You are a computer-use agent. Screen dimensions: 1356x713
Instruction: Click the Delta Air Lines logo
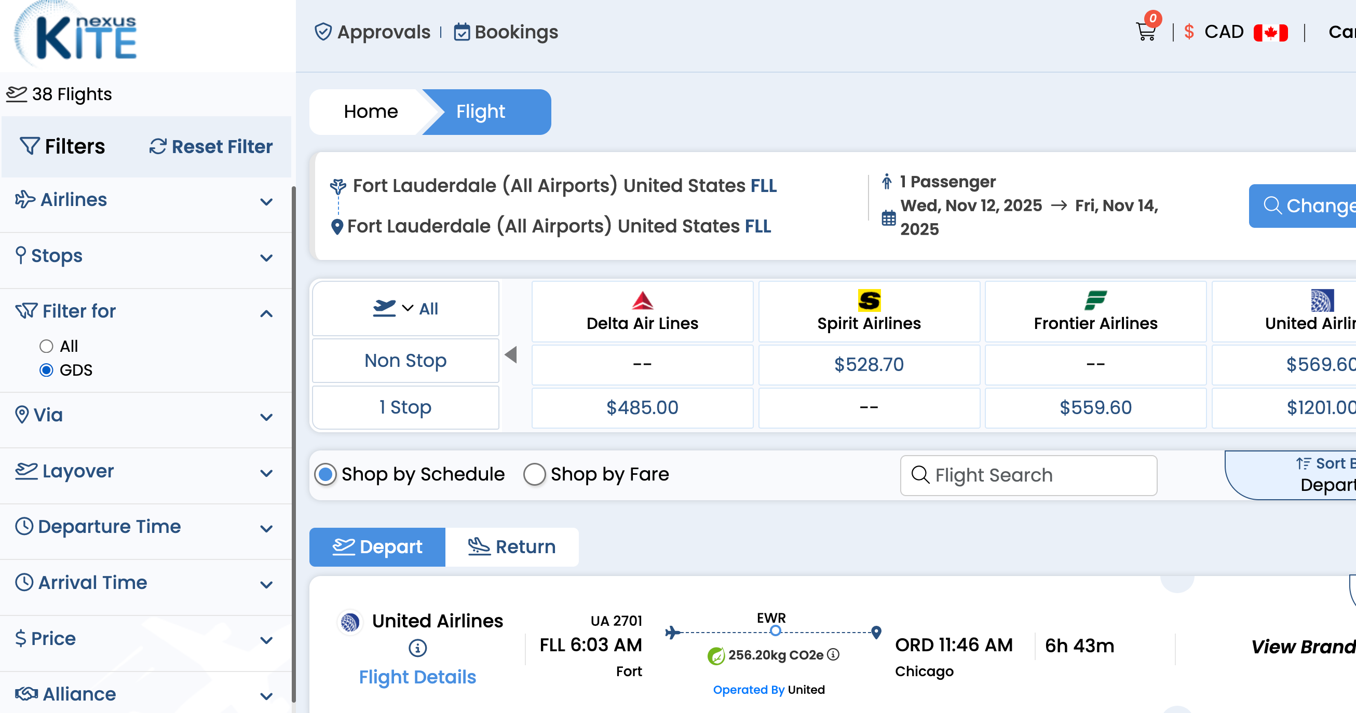(642, 300)
